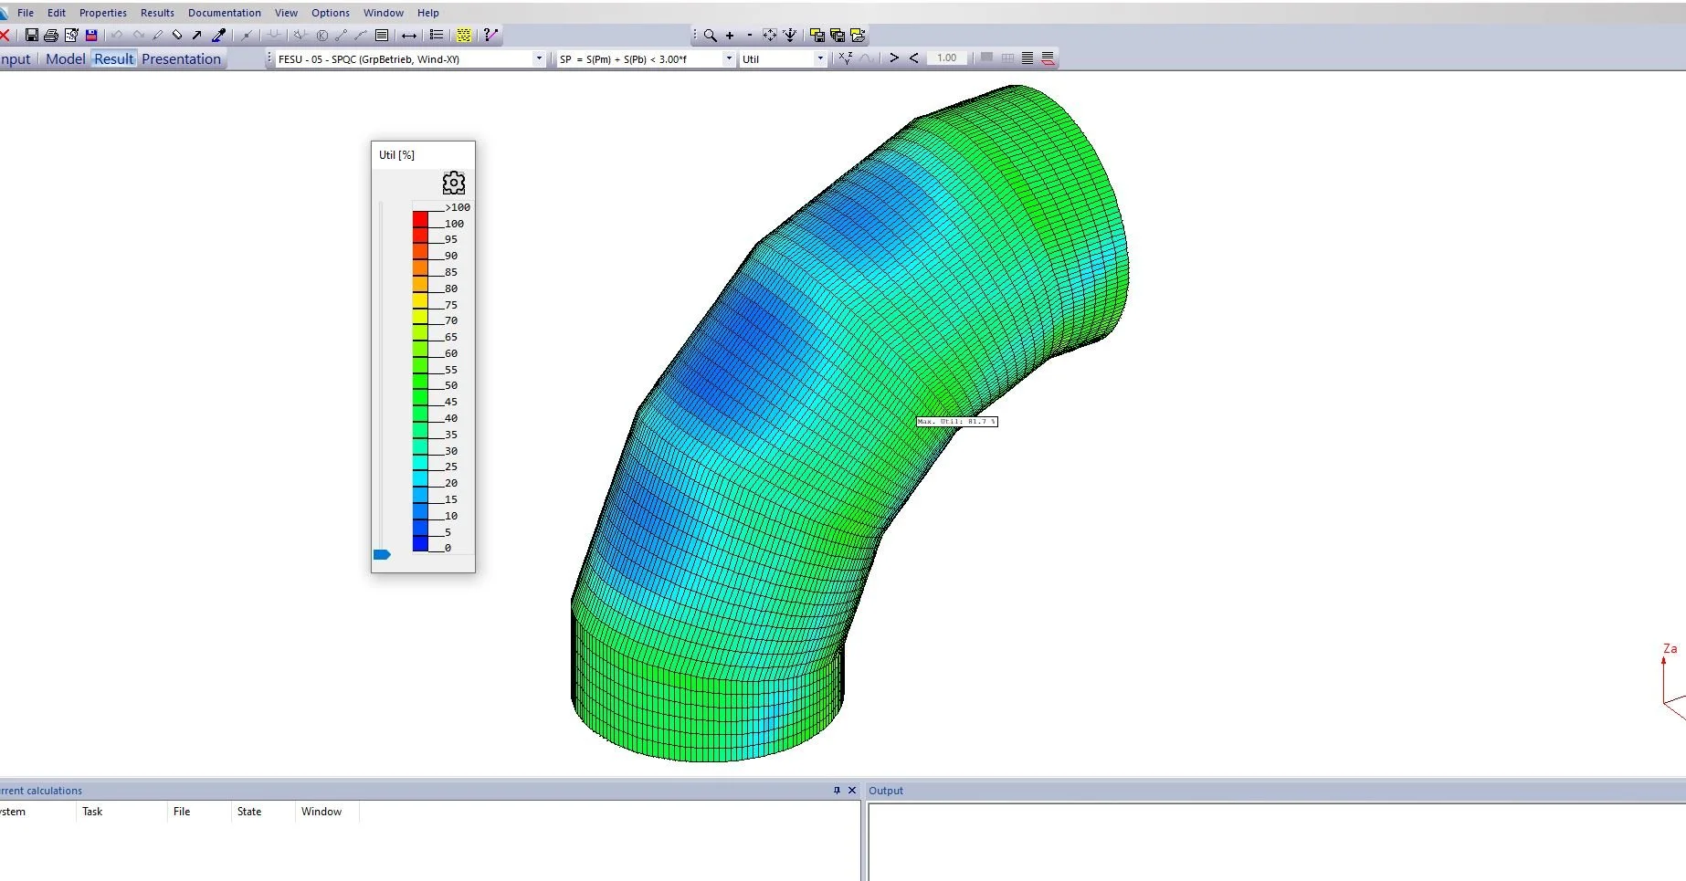This screenshot has width=1686, height=881.
Task: Open the print preview icon
Action: pyautogui.click(x=71, y=36)
